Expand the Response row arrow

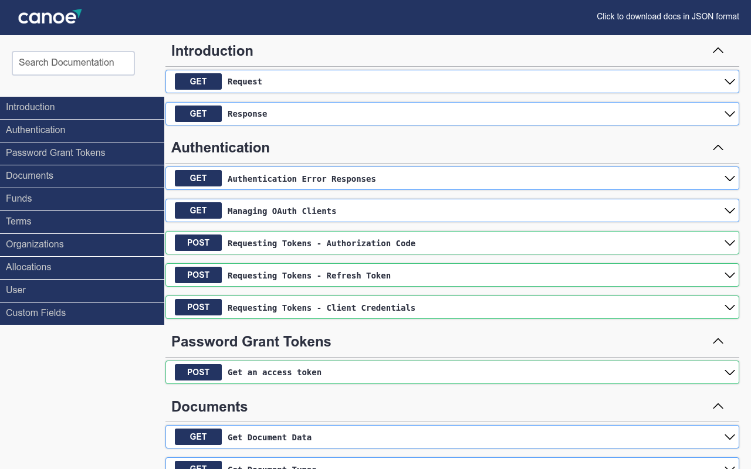pos(730,114)
